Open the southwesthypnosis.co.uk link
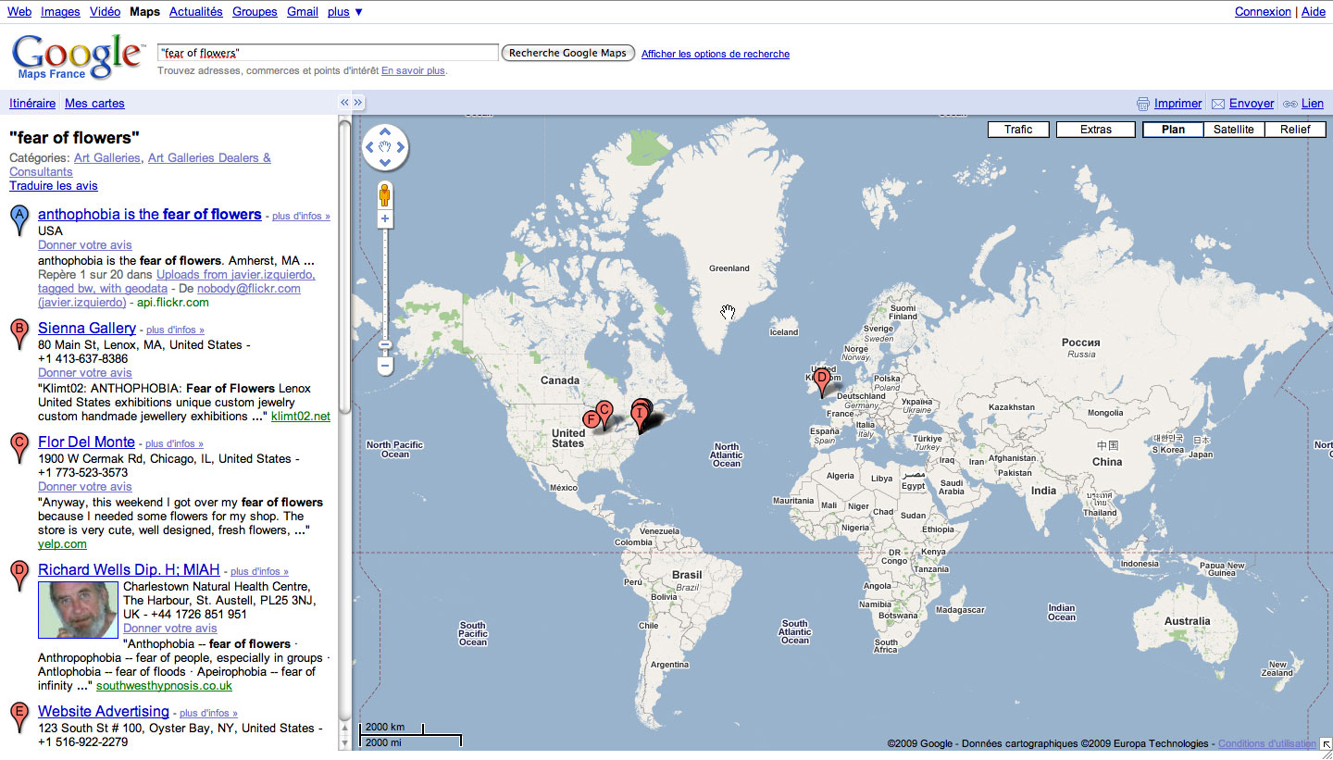 coord(165,686)
